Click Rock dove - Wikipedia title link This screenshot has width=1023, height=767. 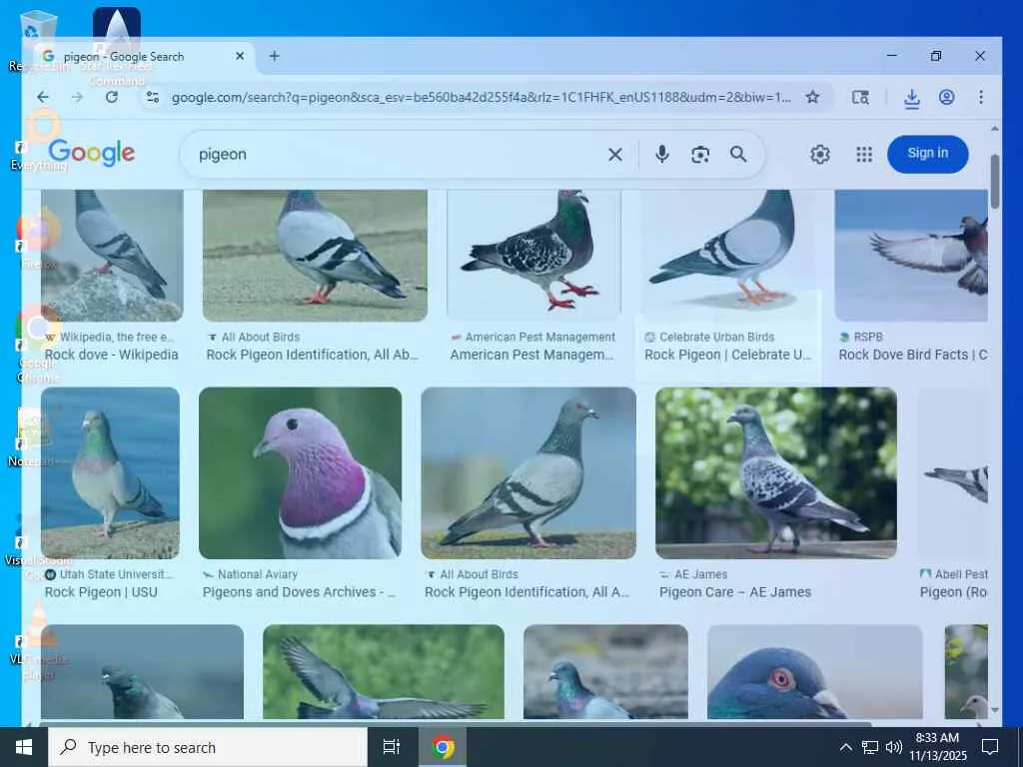coord(111,355)
